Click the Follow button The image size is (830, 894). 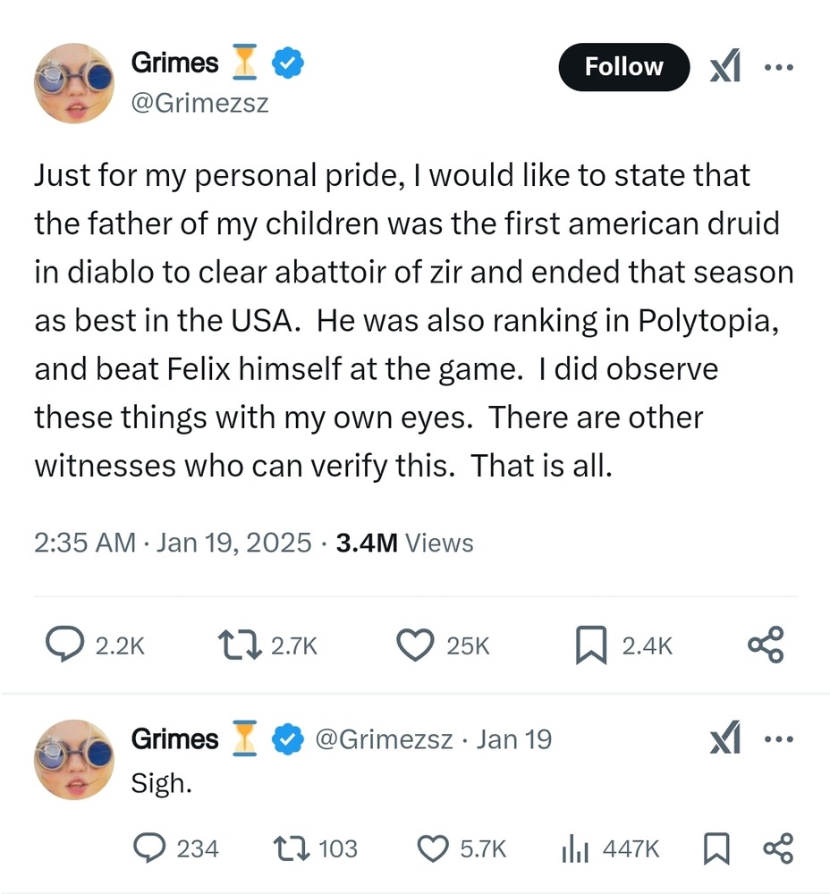pyautogui.click(x=623, y=67)
